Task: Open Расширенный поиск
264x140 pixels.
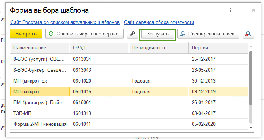Action: [x=208, y=34]
